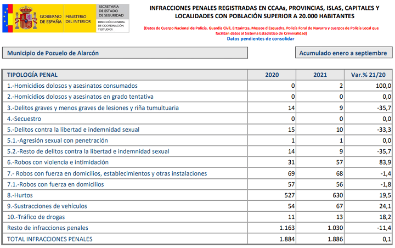
Task: Click the 2021 value '630' for Hurtos
Action: pyautogui.click(x=337, y=195)
